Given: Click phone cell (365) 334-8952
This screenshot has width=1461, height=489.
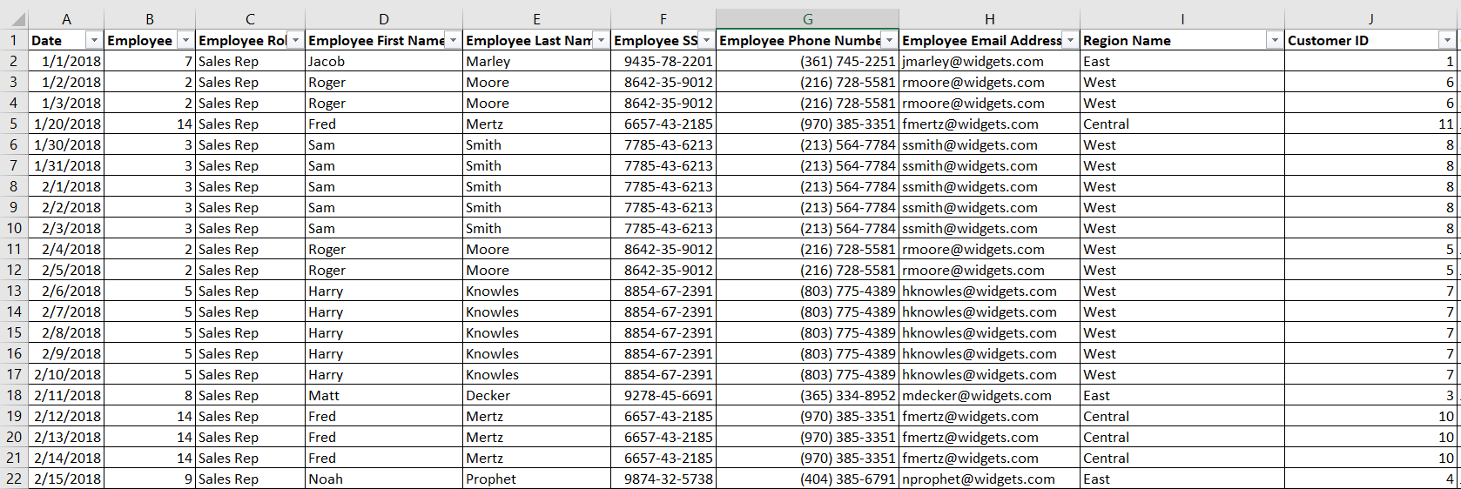Looking at the screenshot, I should (808, 395).
